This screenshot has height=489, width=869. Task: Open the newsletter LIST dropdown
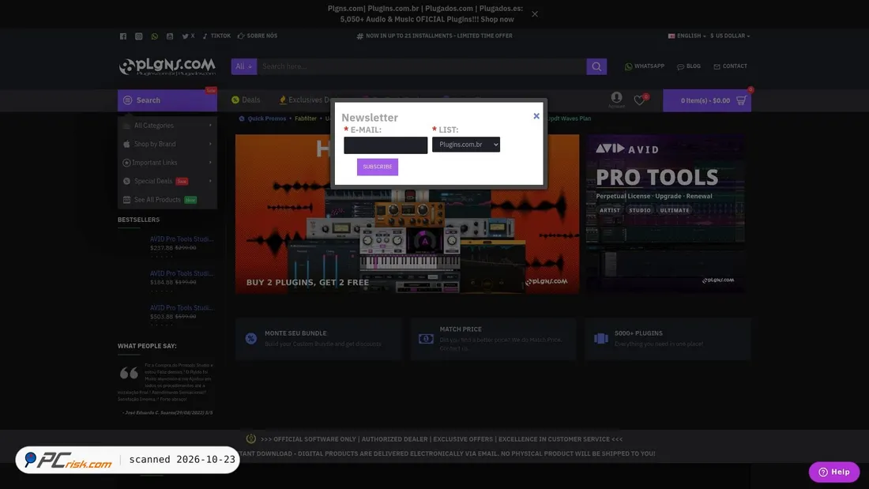pyautogui.click(x=465, y=144)
